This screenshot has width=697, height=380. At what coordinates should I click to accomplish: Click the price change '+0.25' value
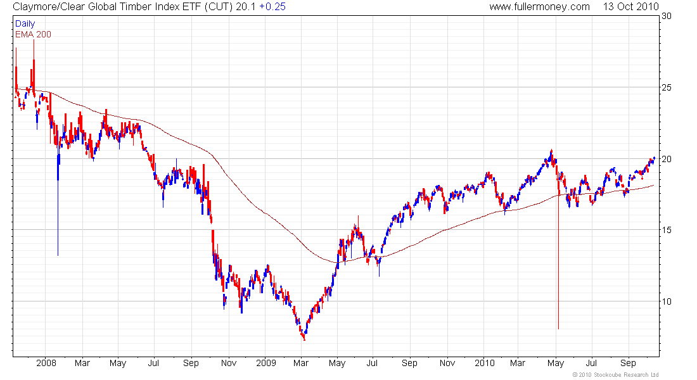click(x=272, y=7)
